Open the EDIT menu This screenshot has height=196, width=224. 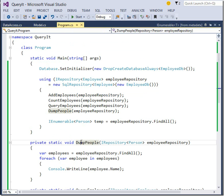pyautogui.click(x=16, y=10)
